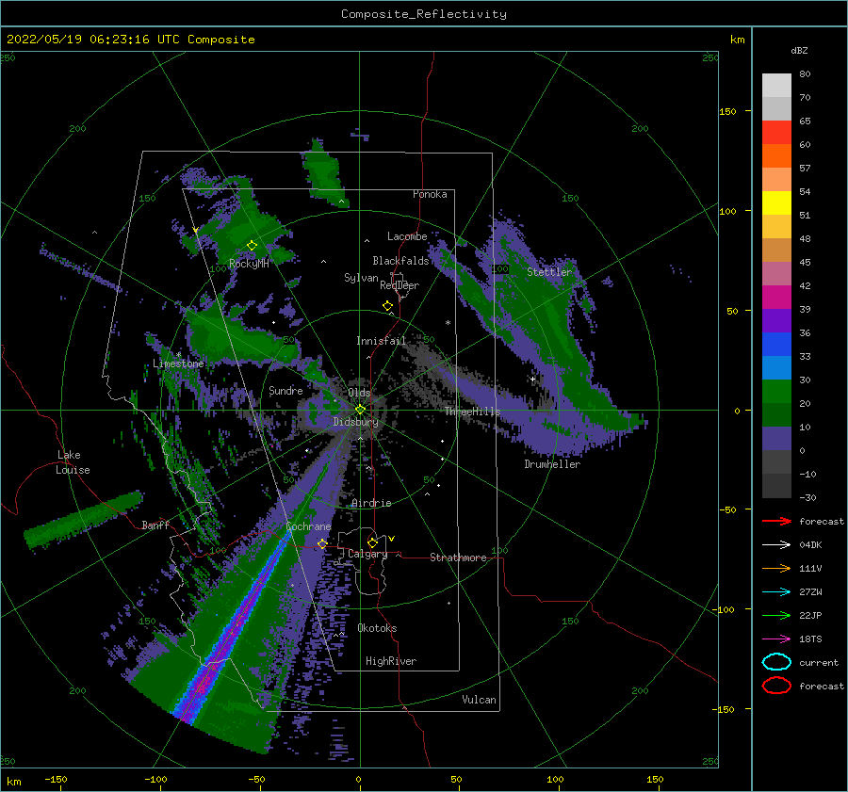Click the Banff label
This screenshot has height=792, width=848.
click(155, 525)
